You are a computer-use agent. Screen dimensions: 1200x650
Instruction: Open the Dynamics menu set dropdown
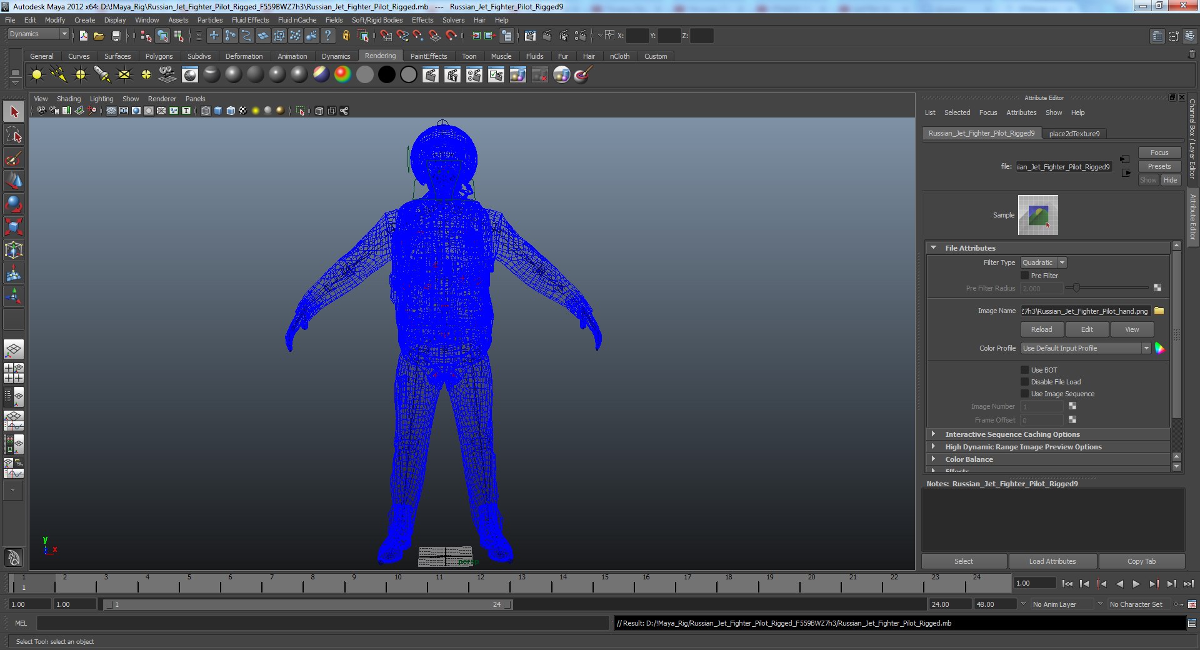(38, 34)
